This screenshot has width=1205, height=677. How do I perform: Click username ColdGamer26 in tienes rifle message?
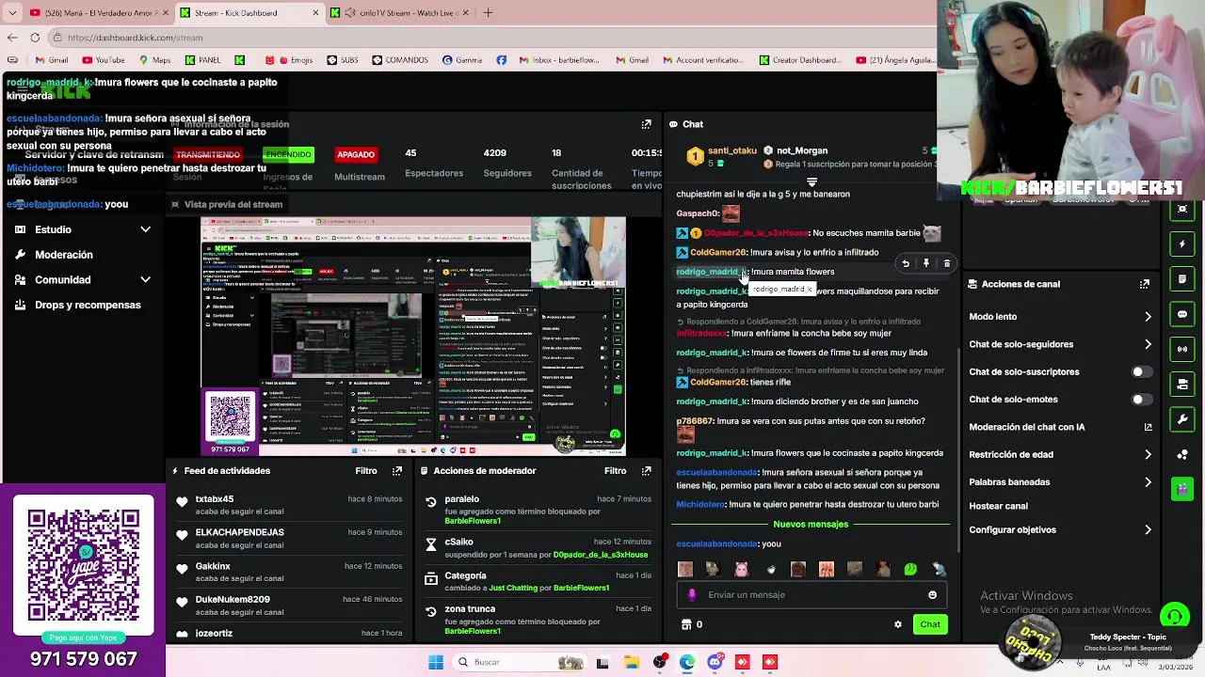pos(718,382)
